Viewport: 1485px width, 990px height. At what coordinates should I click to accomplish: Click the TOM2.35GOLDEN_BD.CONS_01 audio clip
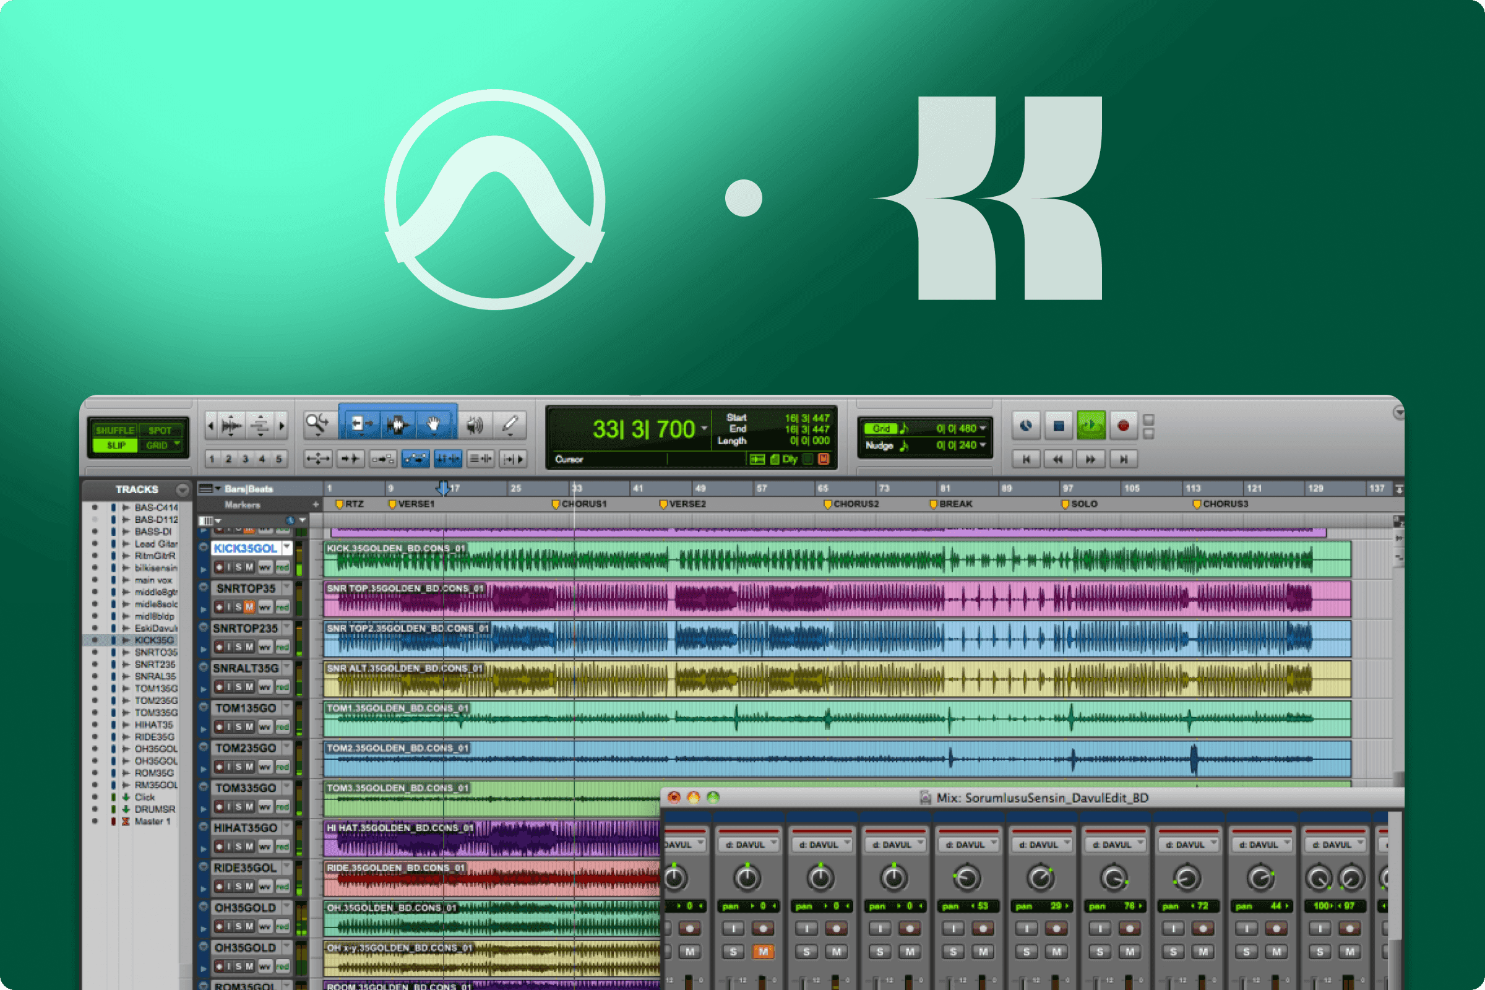coord(837,759)
